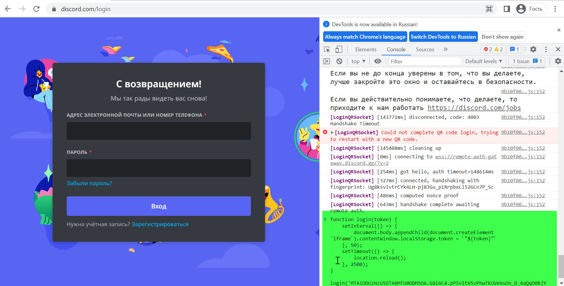Click Switch DevTools to Russian
This screenshot has width=564, height=286.
pos(443,37)
